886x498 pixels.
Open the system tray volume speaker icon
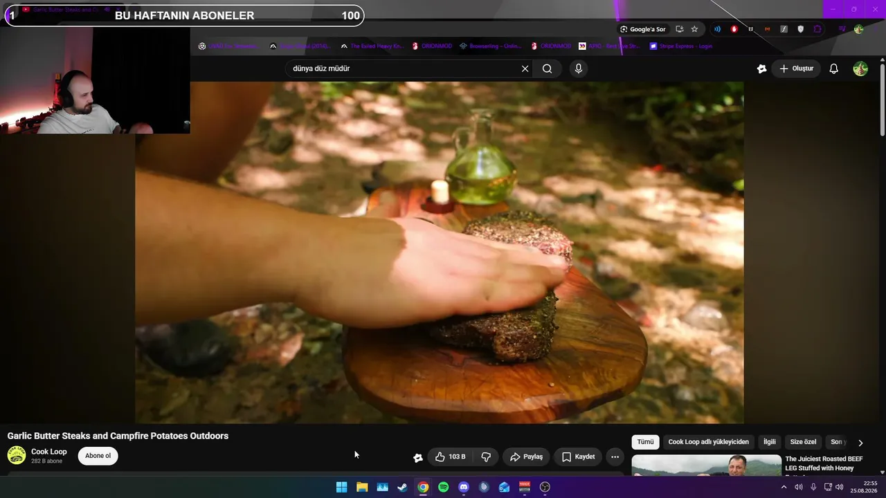839,487
